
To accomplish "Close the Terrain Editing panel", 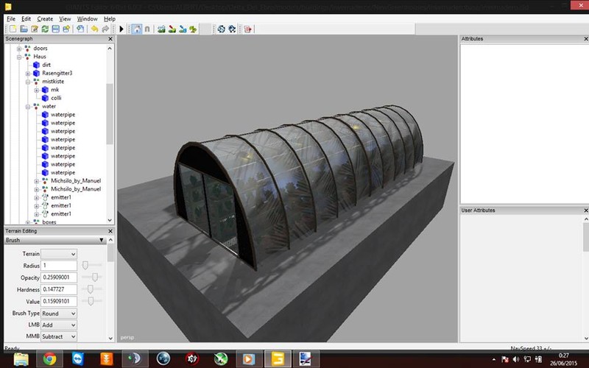I will click(110, 231).
